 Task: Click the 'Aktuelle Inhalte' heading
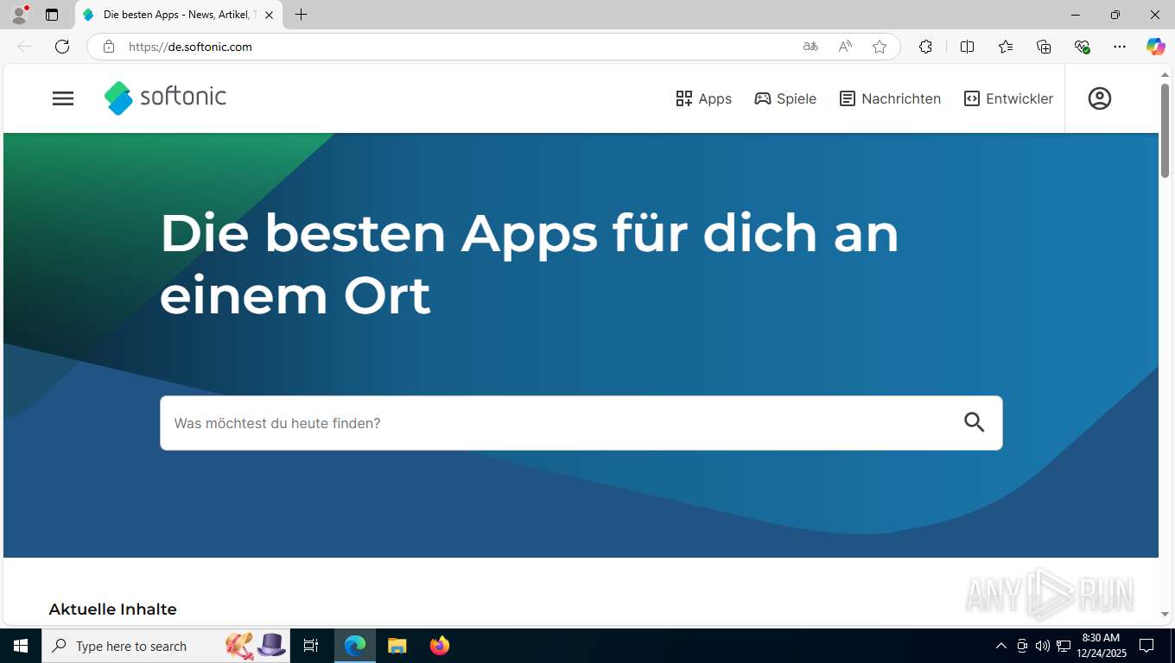pos(112,609)
